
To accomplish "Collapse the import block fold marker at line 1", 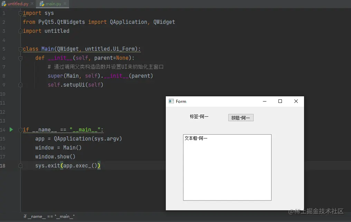I will coord(20,13).
